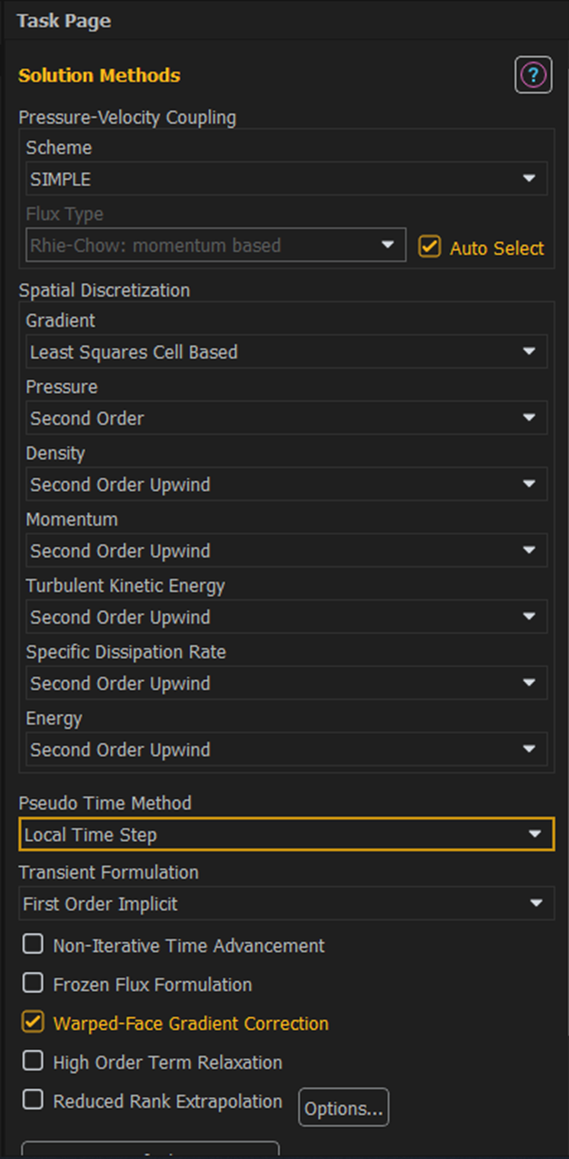Open Transient Formulation First Order Implicit dropdown

point(286,903)
